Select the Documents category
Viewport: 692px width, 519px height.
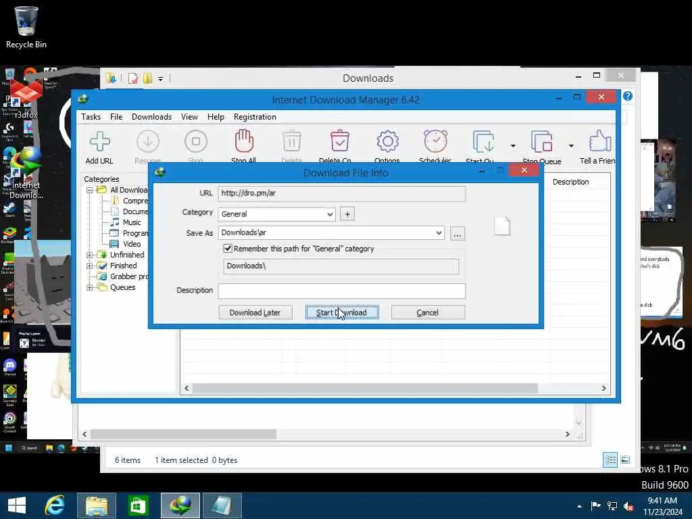coord(130,212)
